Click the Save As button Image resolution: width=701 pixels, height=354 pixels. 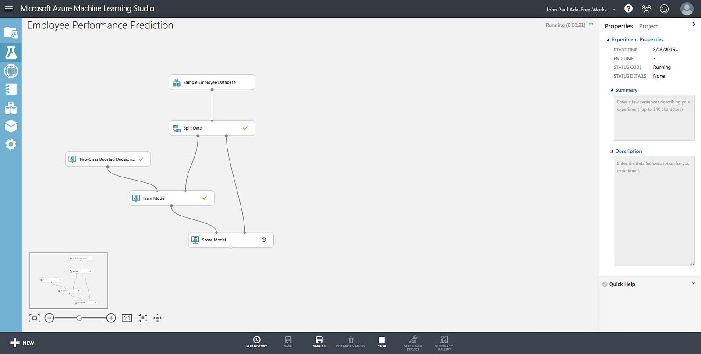pyautogui.click(x=319, y=342)
